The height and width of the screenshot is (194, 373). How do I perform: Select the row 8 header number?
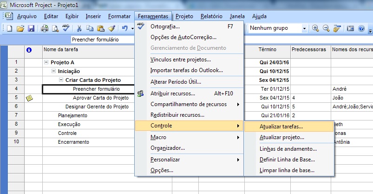pyautogui.click(x=16, y=124)
